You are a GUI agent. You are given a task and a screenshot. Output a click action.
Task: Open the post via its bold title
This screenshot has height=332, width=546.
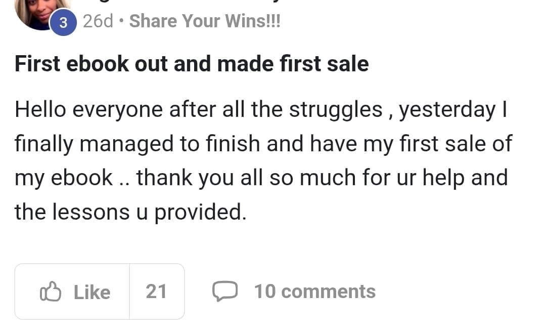pyautogui.click(x=192, y=64)
